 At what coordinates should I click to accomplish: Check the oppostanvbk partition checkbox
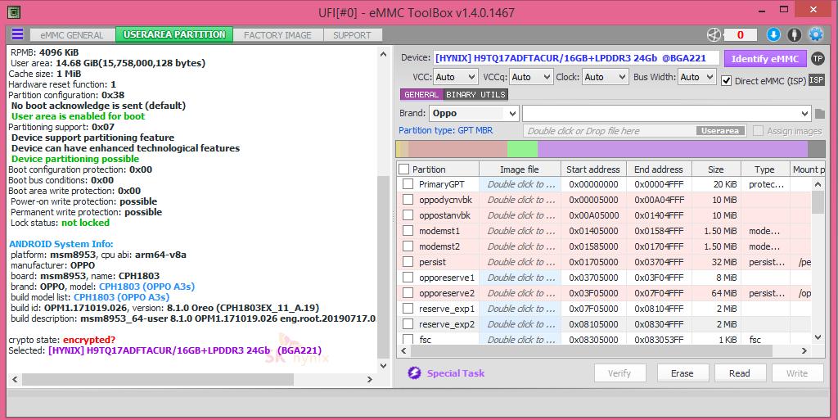point(408,215)
